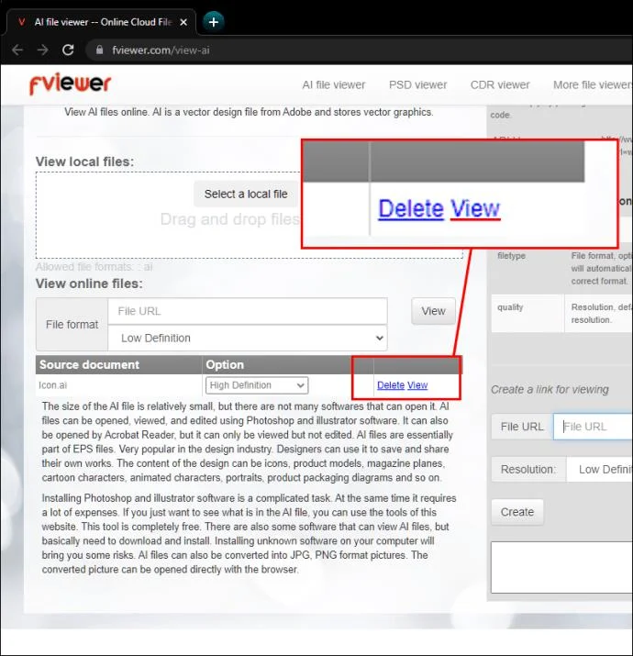Close the AI file viewer browser tab

coord(183,22)
